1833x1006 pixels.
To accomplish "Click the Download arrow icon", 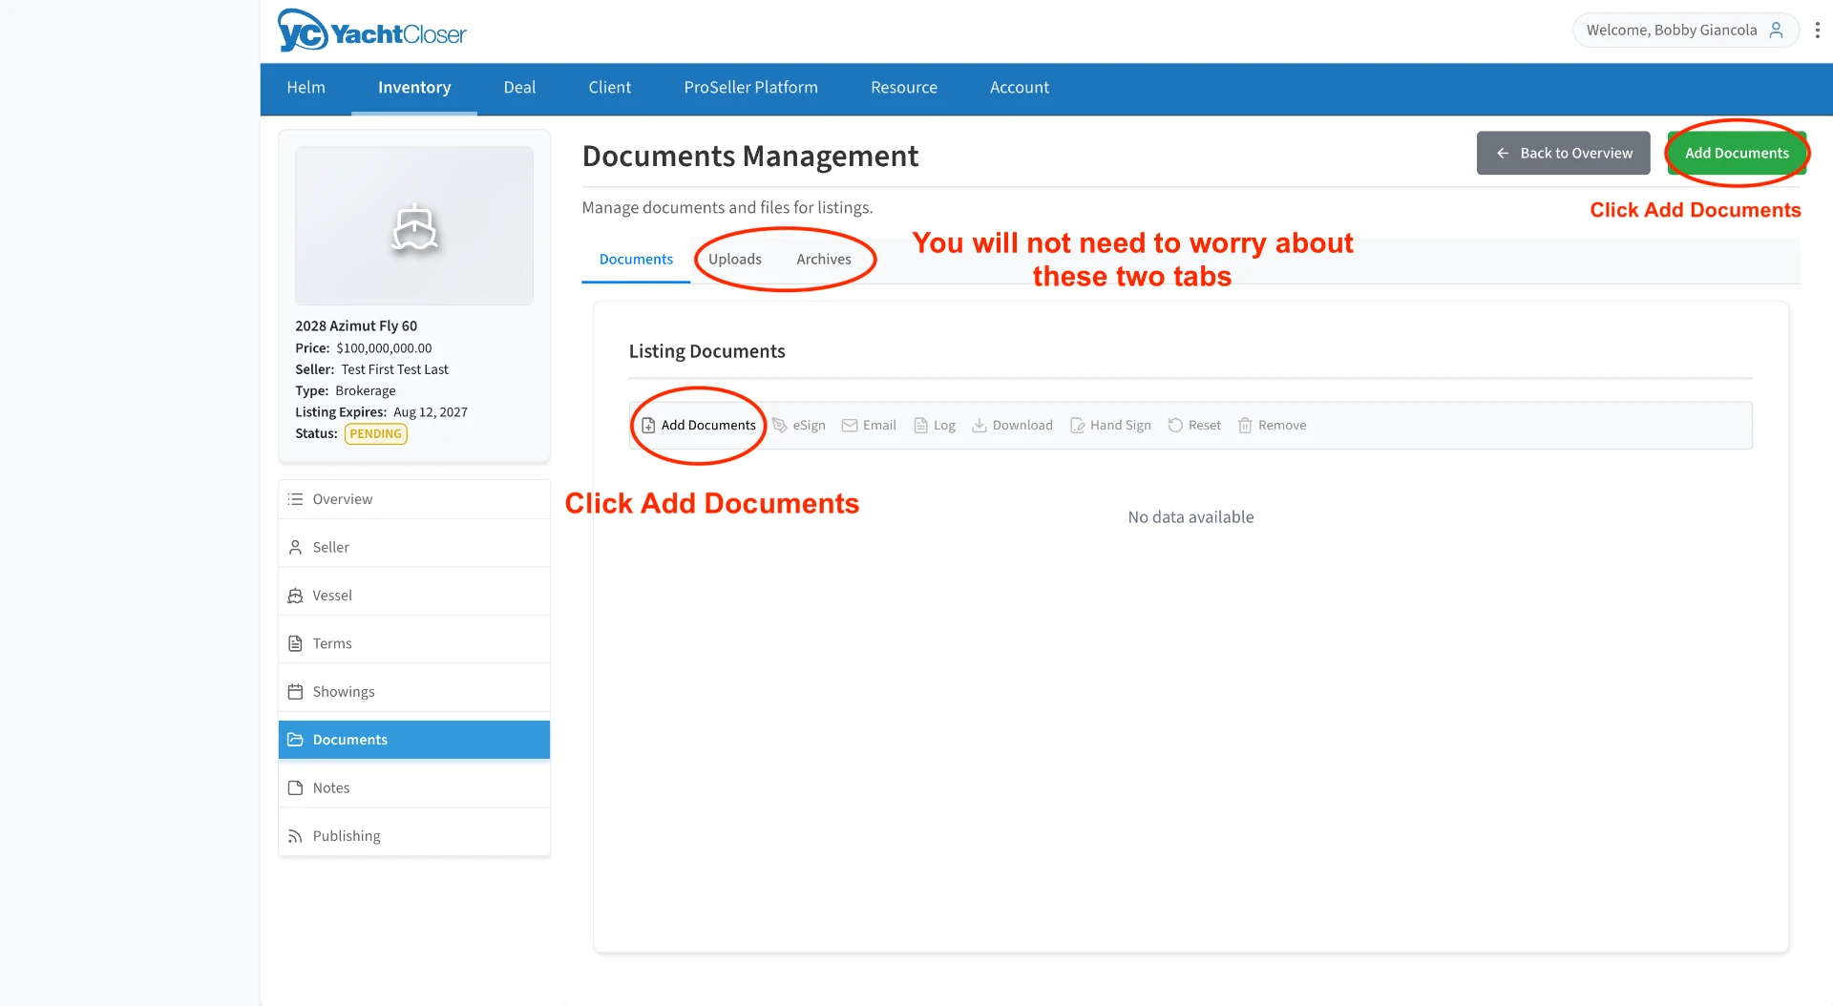I will coord(980,426).
